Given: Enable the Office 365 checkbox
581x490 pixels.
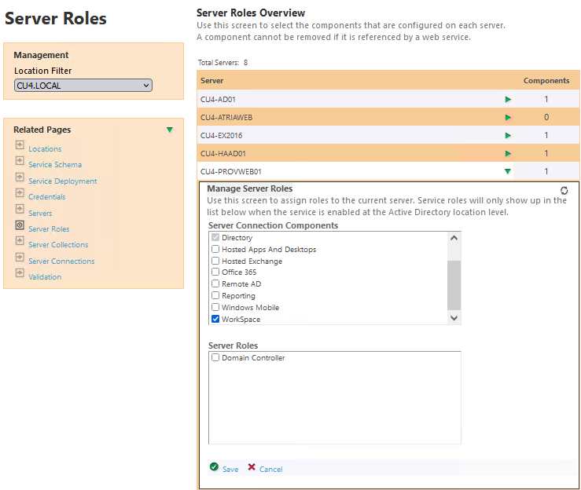Looking at the screenshot, I should [x=215, y=272].
